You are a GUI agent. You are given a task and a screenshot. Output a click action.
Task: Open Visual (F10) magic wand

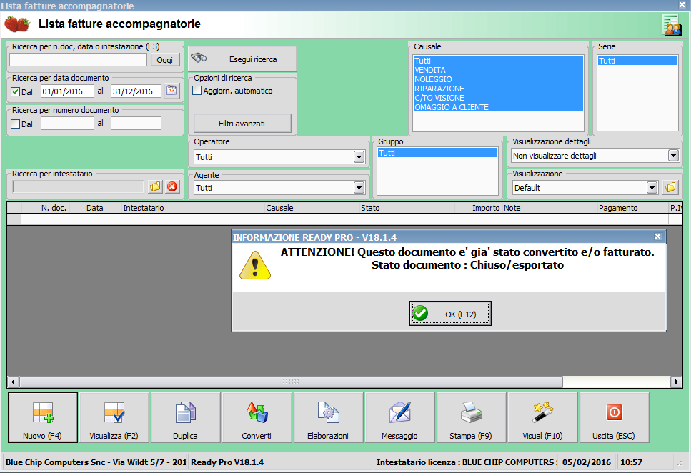coord(542,417)
